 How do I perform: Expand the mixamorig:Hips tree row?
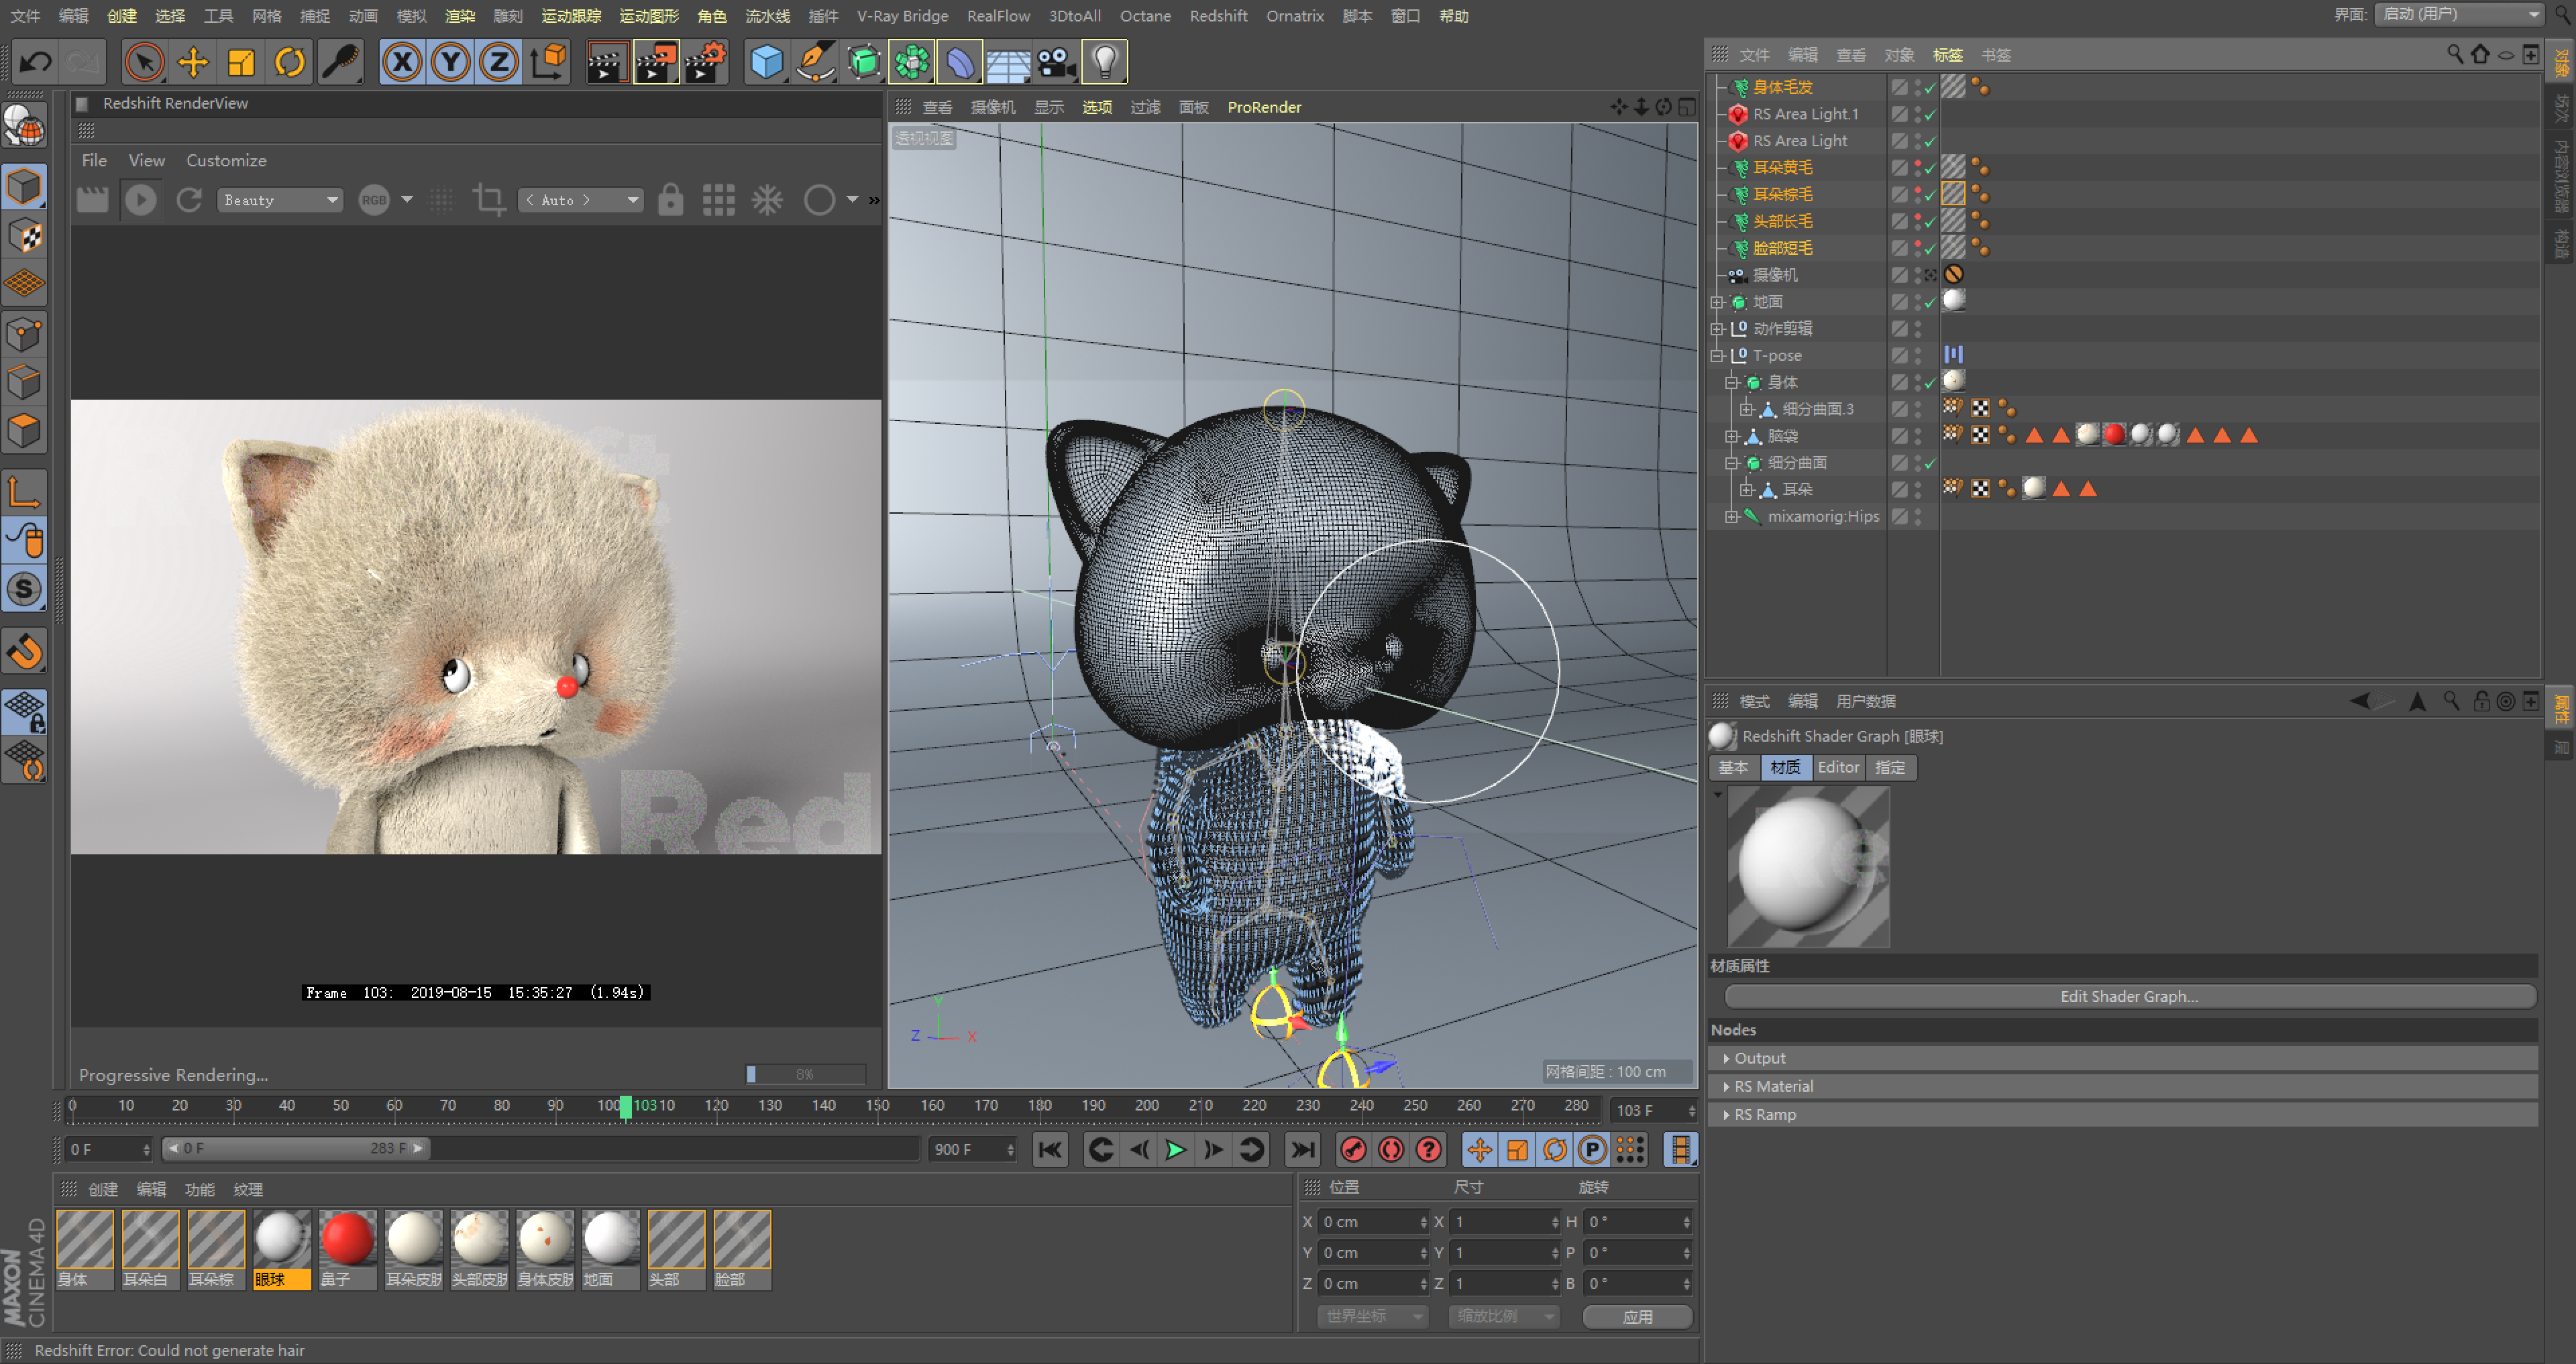[1732, 516]
